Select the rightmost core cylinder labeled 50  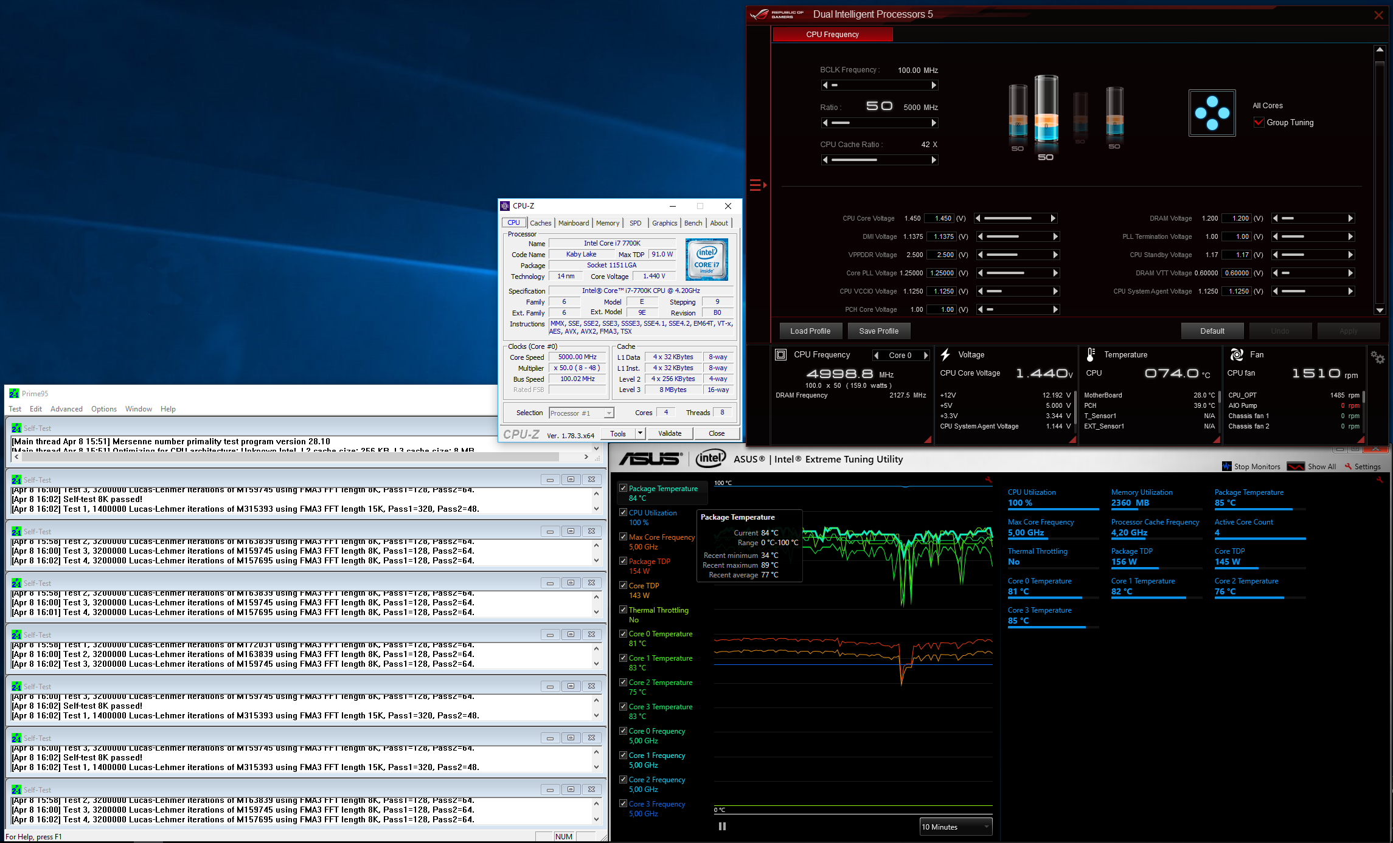tap(1114, 112)
